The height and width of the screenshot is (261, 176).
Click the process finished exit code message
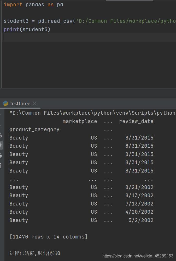point(35,253)
